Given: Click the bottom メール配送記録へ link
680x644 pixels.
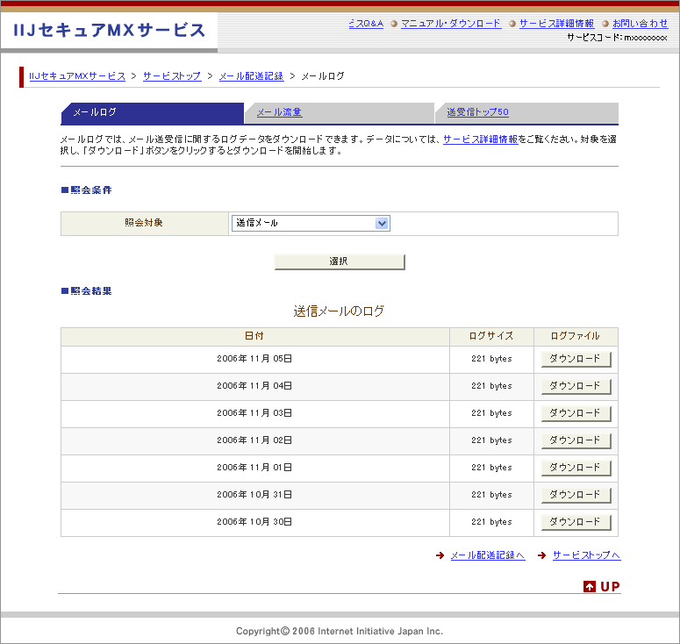Looking at the screenshot, I should pyautogui.click(x=487, y=555).
